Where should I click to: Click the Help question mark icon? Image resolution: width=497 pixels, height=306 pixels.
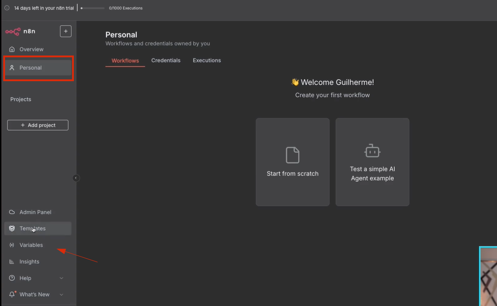point(12,278)
